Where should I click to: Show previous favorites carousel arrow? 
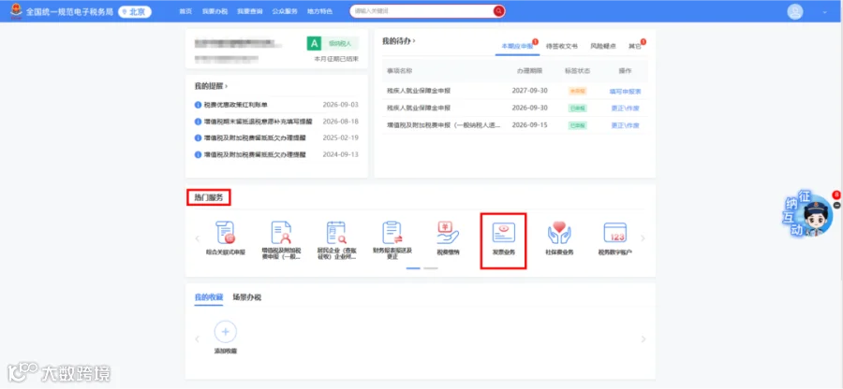[198, 339]
